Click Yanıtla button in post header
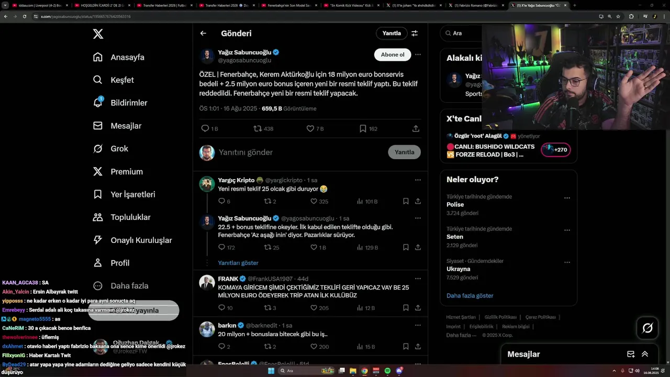This screenshot has width=670, height=377. coord(392,33)
